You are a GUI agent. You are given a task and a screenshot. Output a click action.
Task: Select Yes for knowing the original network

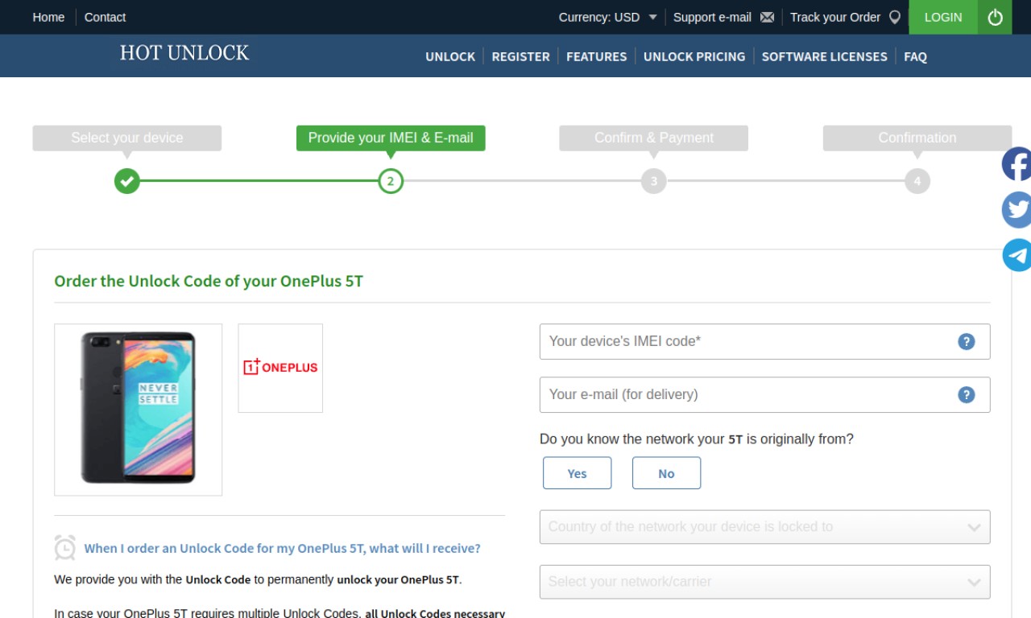point(578,473)
